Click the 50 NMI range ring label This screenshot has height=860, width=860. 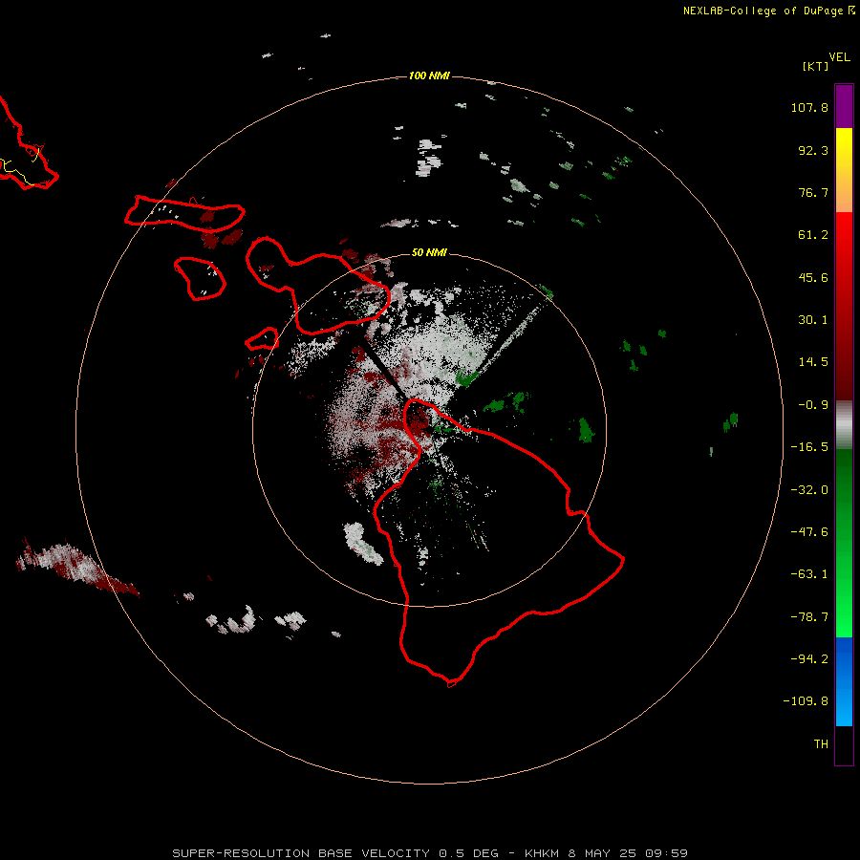(x=429, y=252)
